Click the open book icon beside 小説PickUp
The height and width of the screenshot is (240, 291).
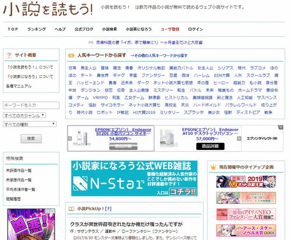pyautogui.click(x=72, y=209)
